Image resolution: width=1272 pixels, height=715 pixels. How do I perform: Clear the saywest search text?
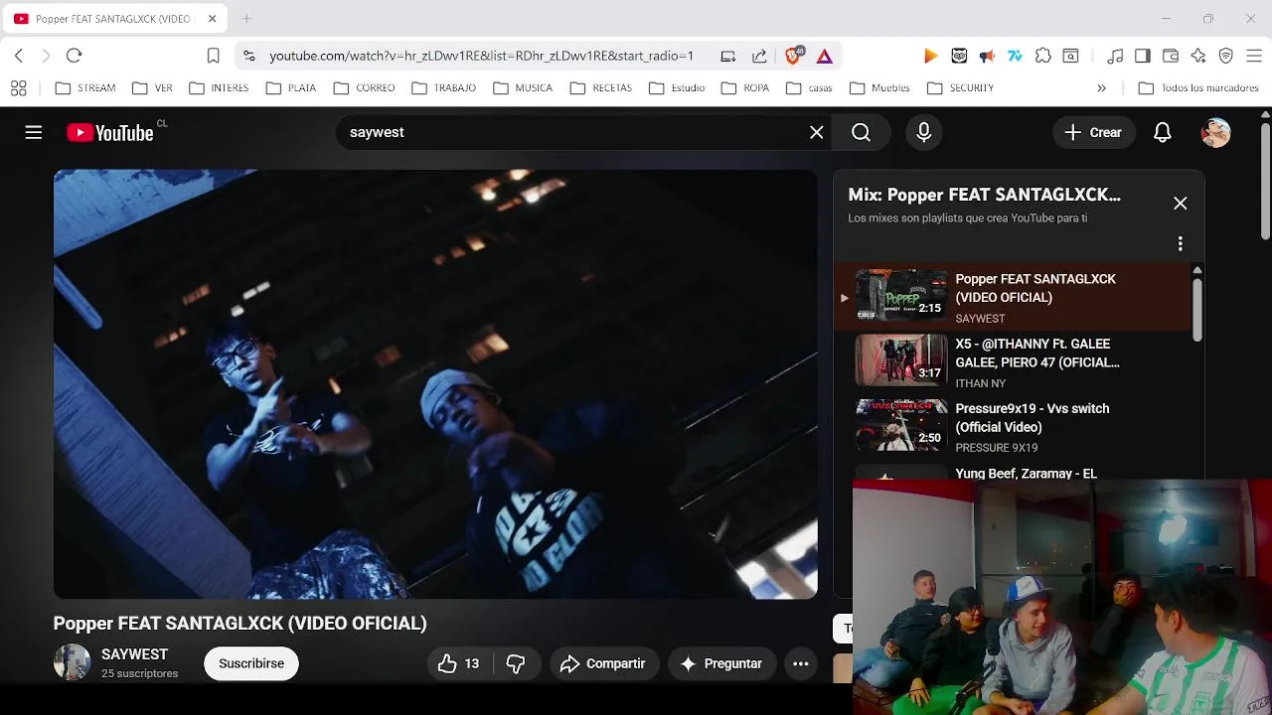tap(817, 132)
